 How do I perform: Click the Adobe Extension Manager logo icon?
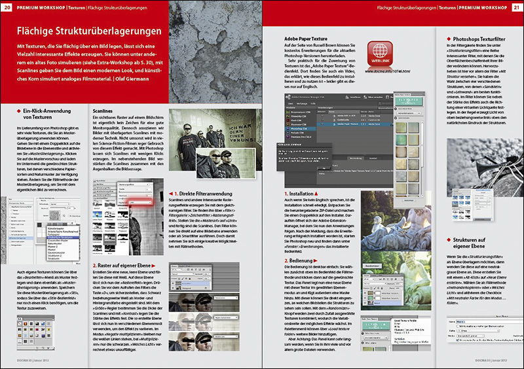click(288, 97)
